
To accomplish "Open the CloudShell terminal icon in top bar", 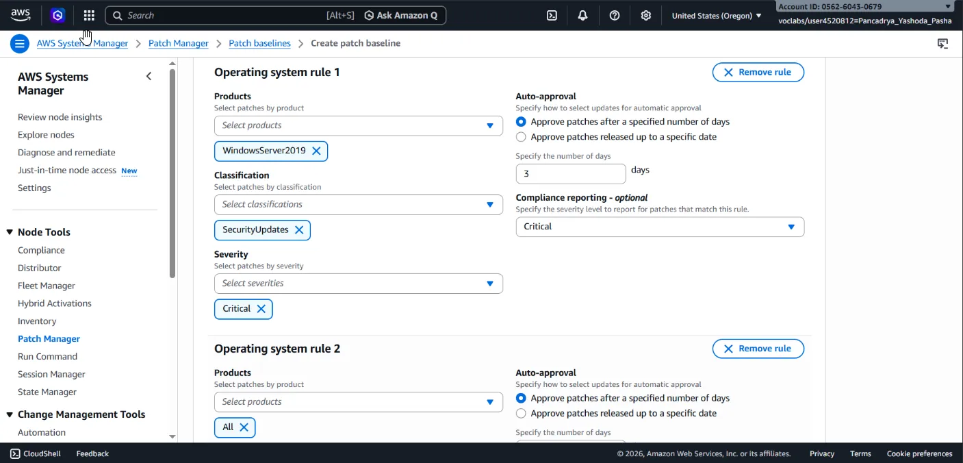I will (x=552, y=15).
